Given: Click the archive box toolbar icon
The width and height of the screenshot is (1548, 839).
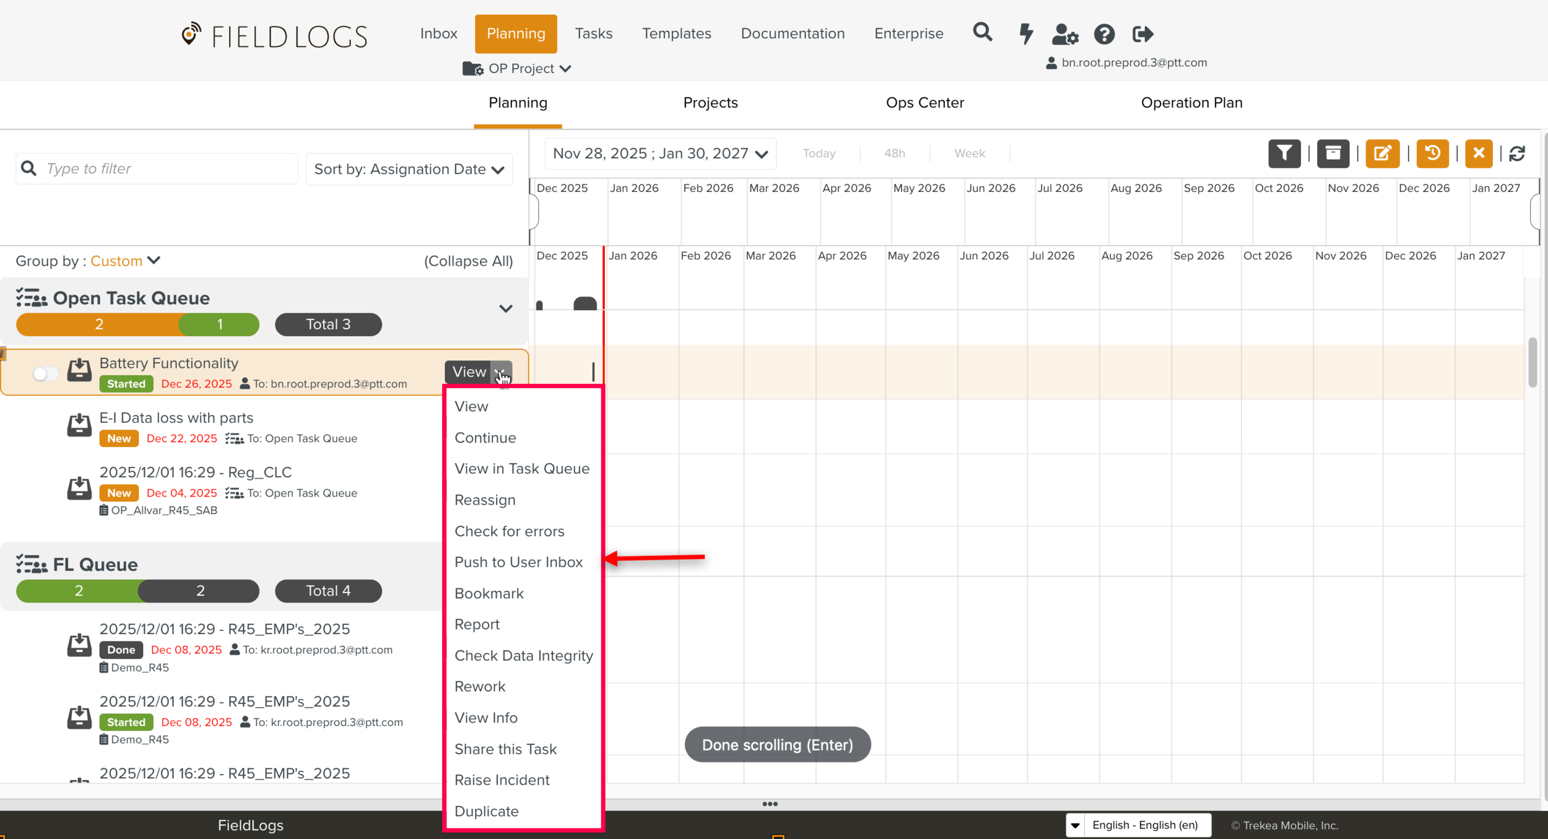Looking at the screenshot, I should [x=1333, y=153].
